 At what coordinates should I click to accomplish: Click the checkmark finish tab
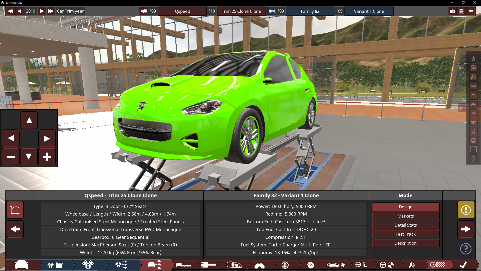pyautogui.click(x=463, y=265)
